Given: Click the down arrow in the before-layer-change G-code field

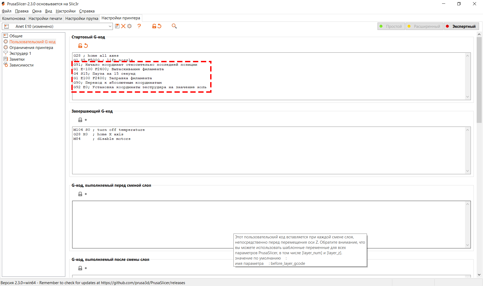Looking at the screenshot, I should coord(467,245).
